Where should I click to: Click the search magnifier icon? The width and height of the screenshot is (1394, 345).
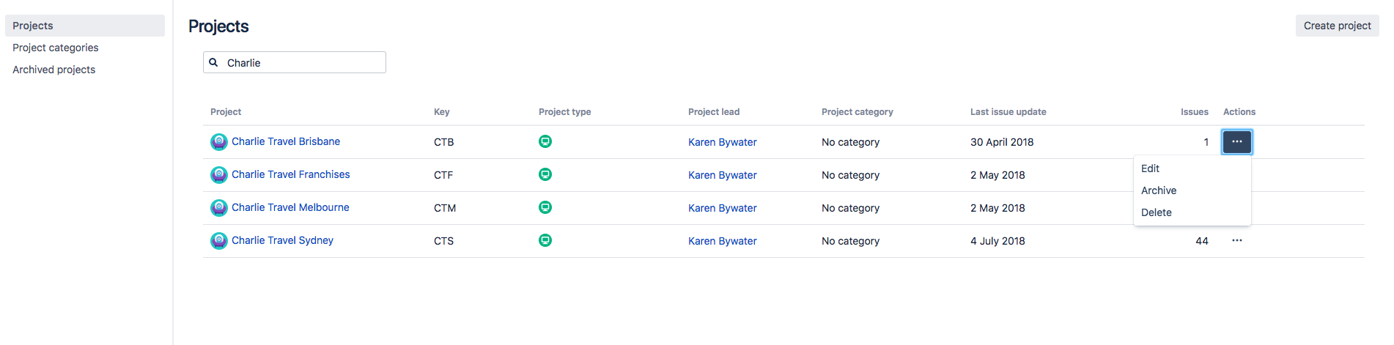pyautogui.click(x=214, y=62)
